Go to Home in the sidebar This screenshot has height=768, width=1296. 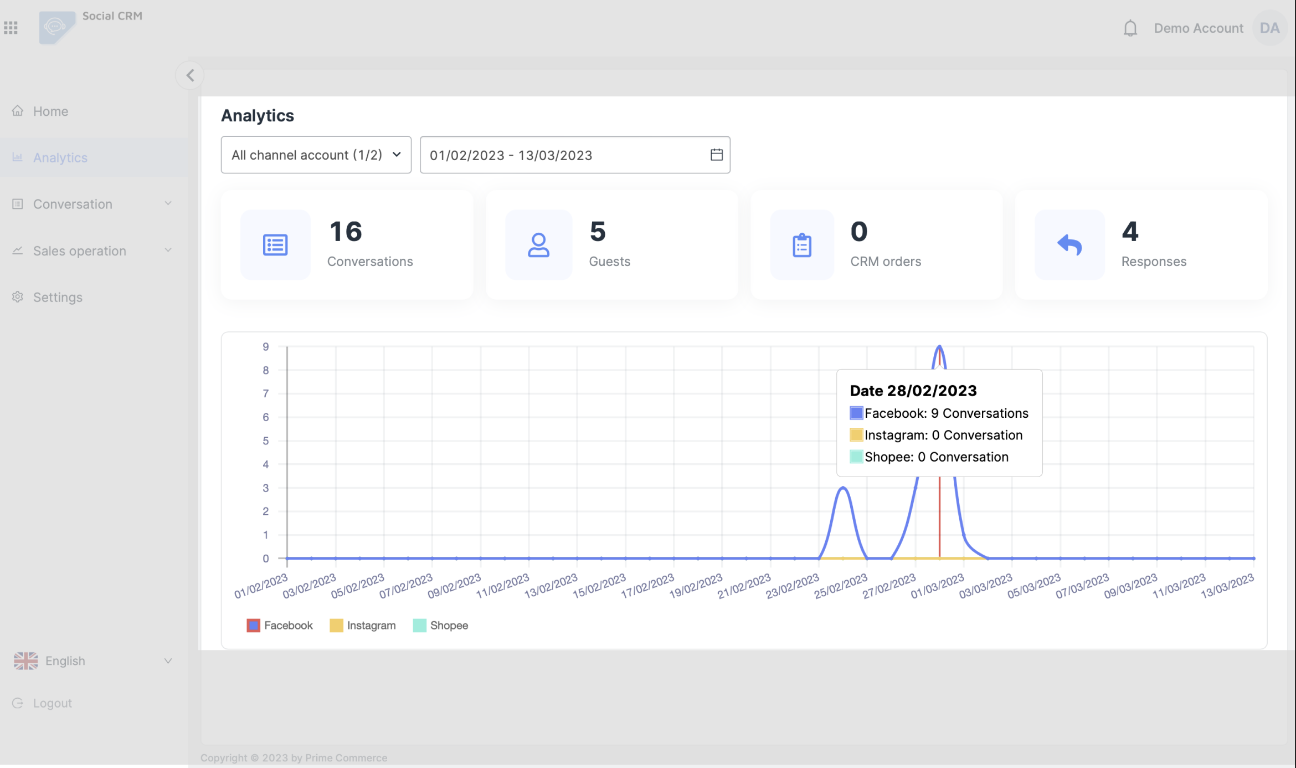coord(50,111)
